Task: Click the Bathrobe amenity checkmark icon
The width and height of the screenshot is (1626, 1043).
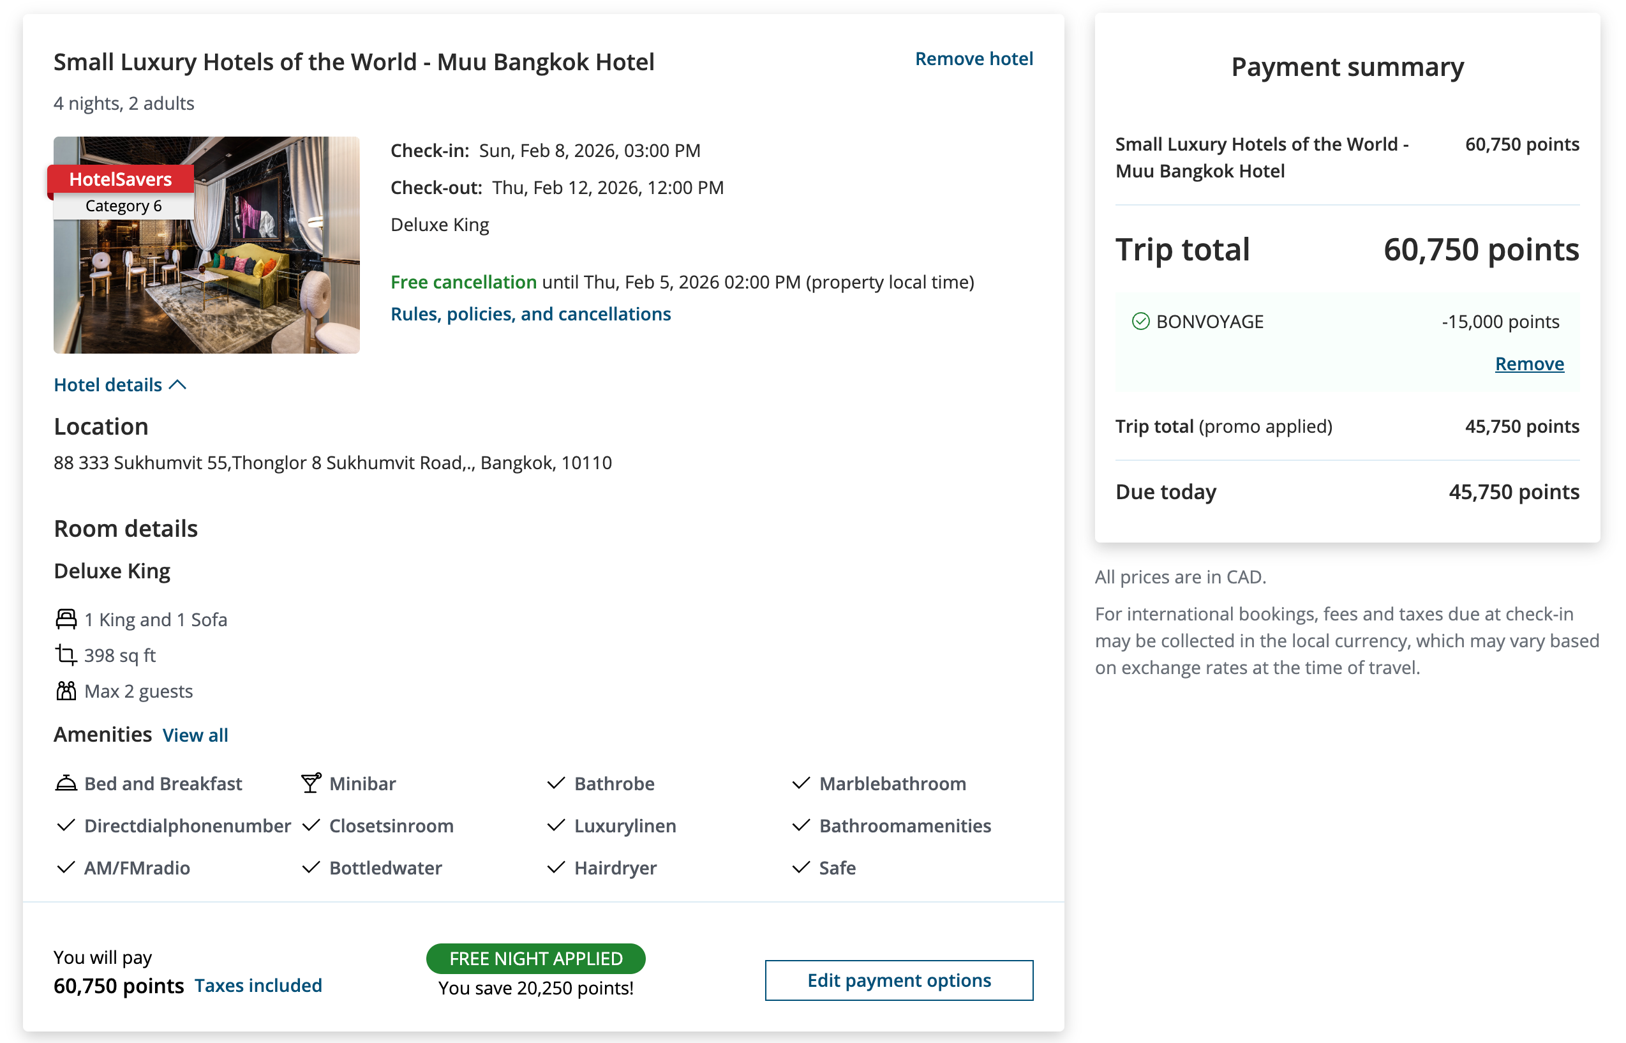Action: pyautogui.click(x=555, y=783)
